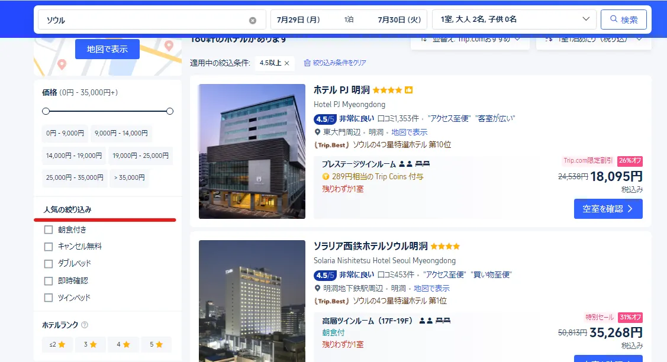
Task: Click 空室を確認 for ホテル PJ 明洞
Action: coord(608,208)
